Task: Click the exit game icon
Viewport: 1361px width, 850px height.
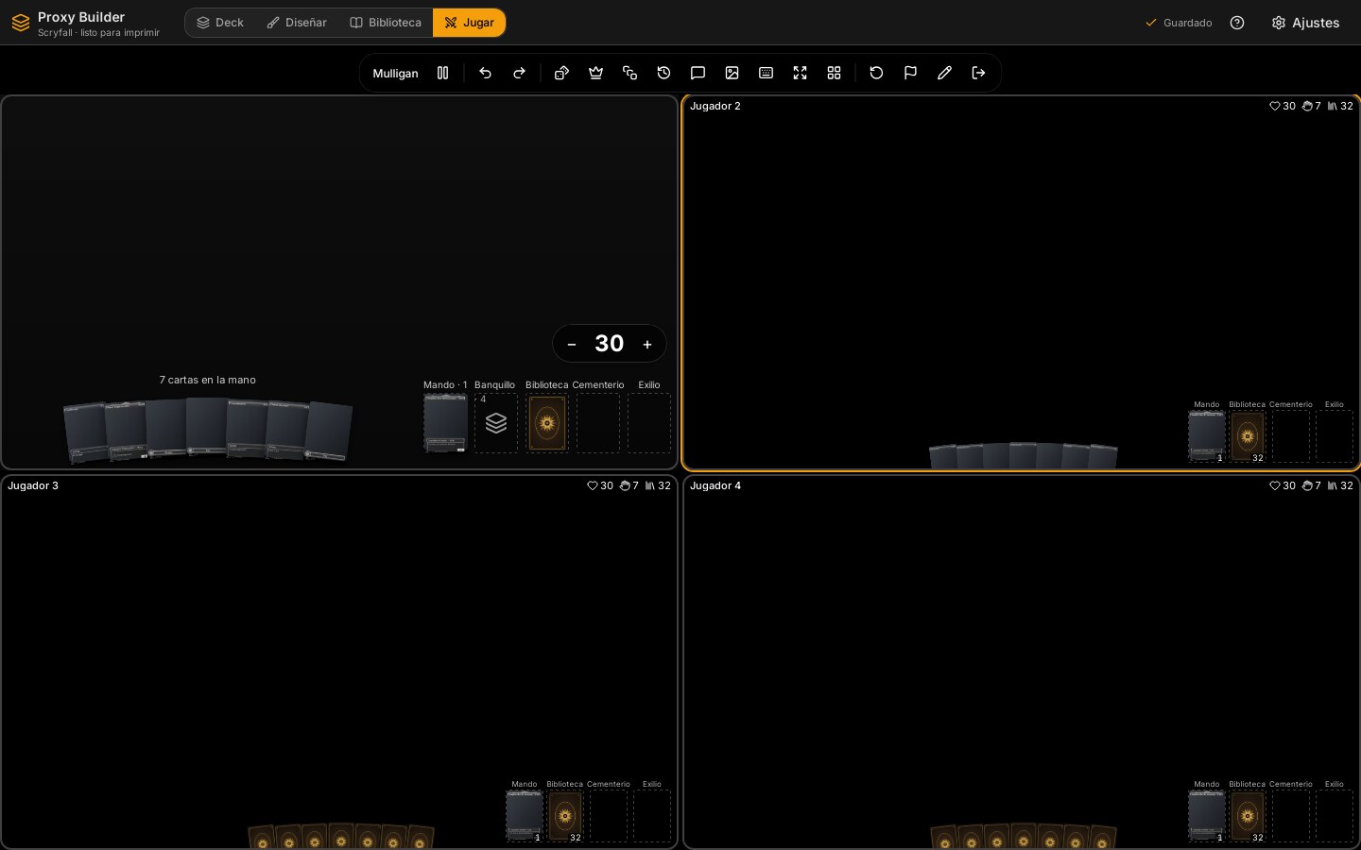Action: tap(978, 73)
